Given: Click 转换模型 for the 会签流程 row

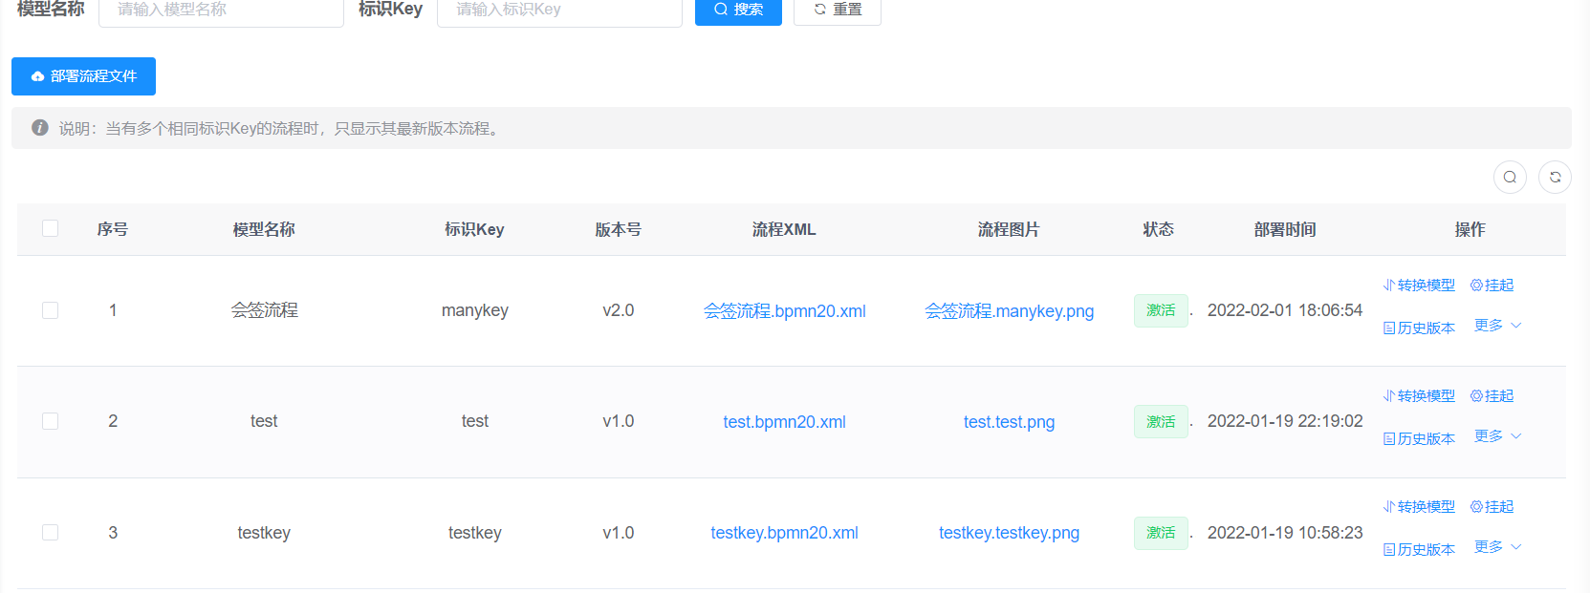Looking at the screenshot, I should [1419, 286].
